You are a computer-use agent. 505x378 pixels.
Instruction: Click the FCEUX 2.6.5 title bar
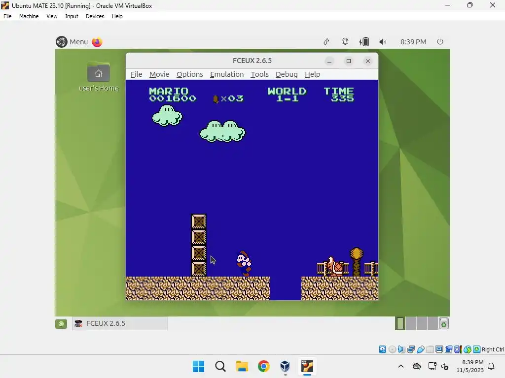[252, 61]
